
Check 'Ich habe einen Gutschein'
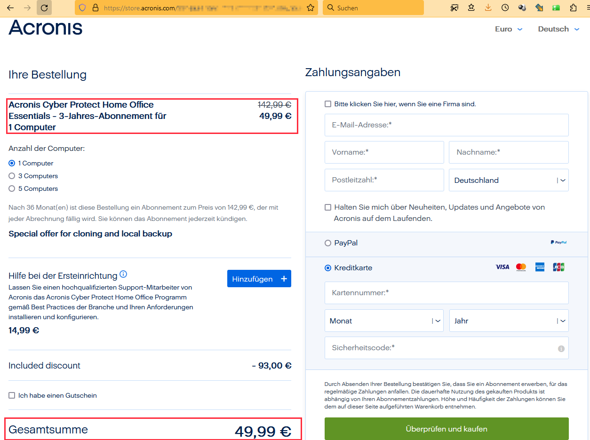pos(12,395)
